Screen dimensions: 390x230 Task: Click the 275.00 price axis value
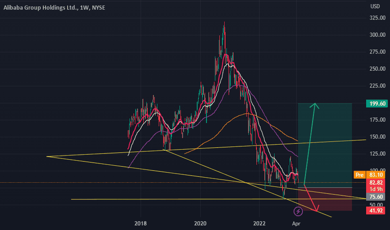(377, 52)
